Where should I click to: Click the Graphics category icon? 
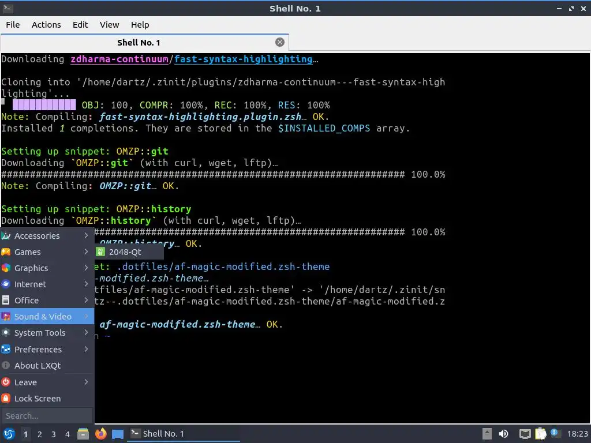tap(6, 268)
